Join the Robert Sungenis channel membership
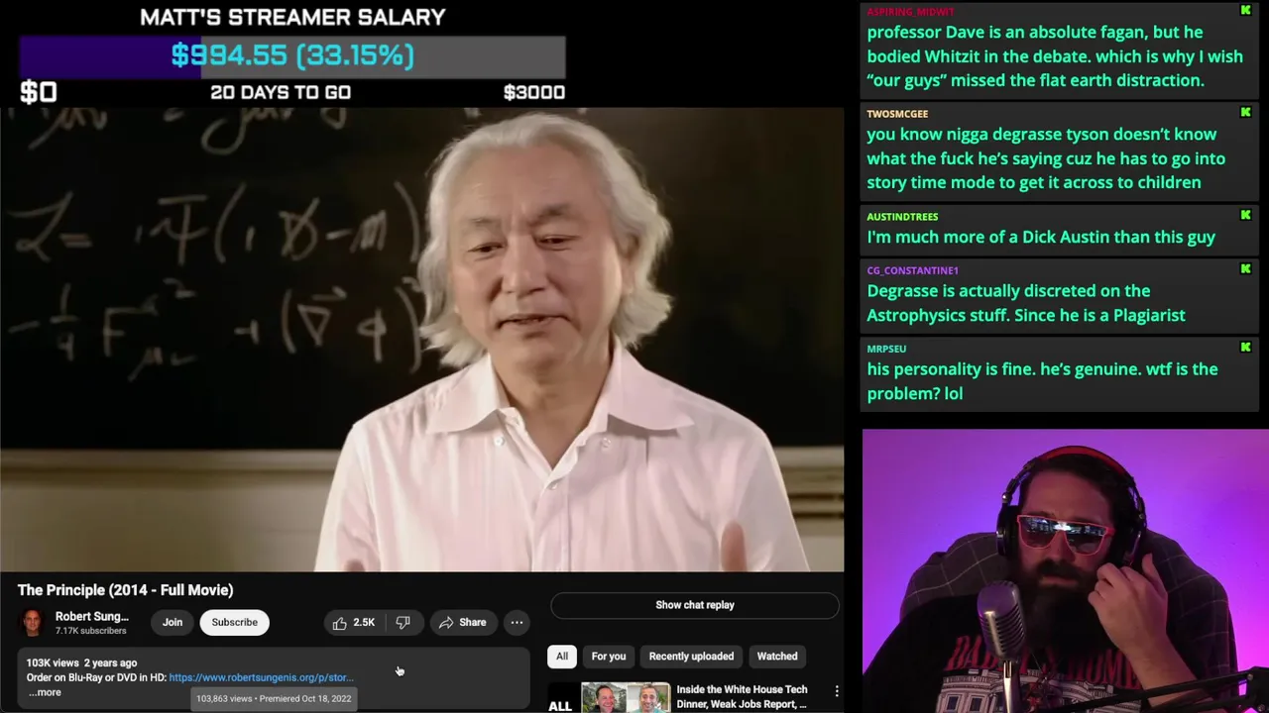The height and width of the screenshot is (713, 1269). 172,623
